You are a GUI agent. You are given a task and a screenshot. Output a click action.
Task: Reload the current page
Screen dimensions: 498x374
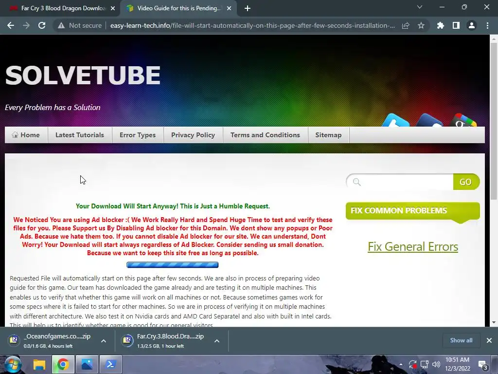click(x=42, y=25)
